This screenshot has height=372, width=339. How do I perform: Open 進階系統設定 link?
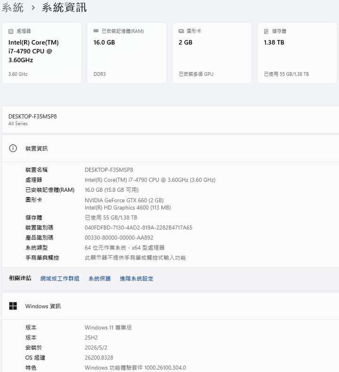(137, 278)
